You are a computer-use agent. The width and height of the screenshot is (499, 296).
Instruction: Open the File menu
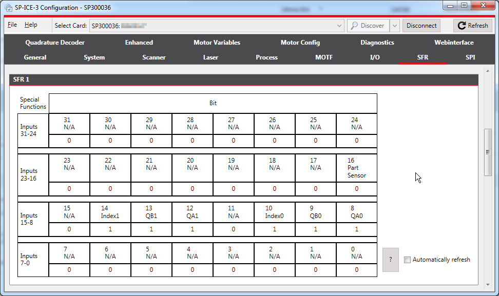[x=12, y=25]
